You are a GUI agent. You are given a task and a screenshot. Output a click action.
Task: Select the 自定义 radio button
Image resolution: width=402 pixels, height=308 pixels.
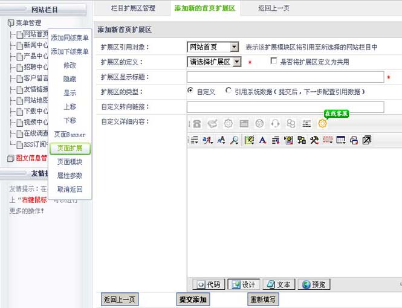[190, 91]
